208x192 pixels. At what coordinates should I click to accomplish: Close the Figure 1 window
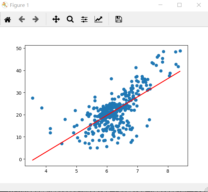199,5
